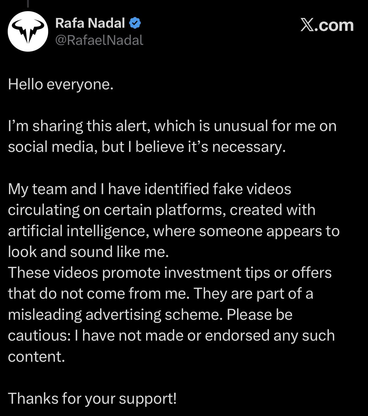Click the blue verified badge

coord(135,23)
